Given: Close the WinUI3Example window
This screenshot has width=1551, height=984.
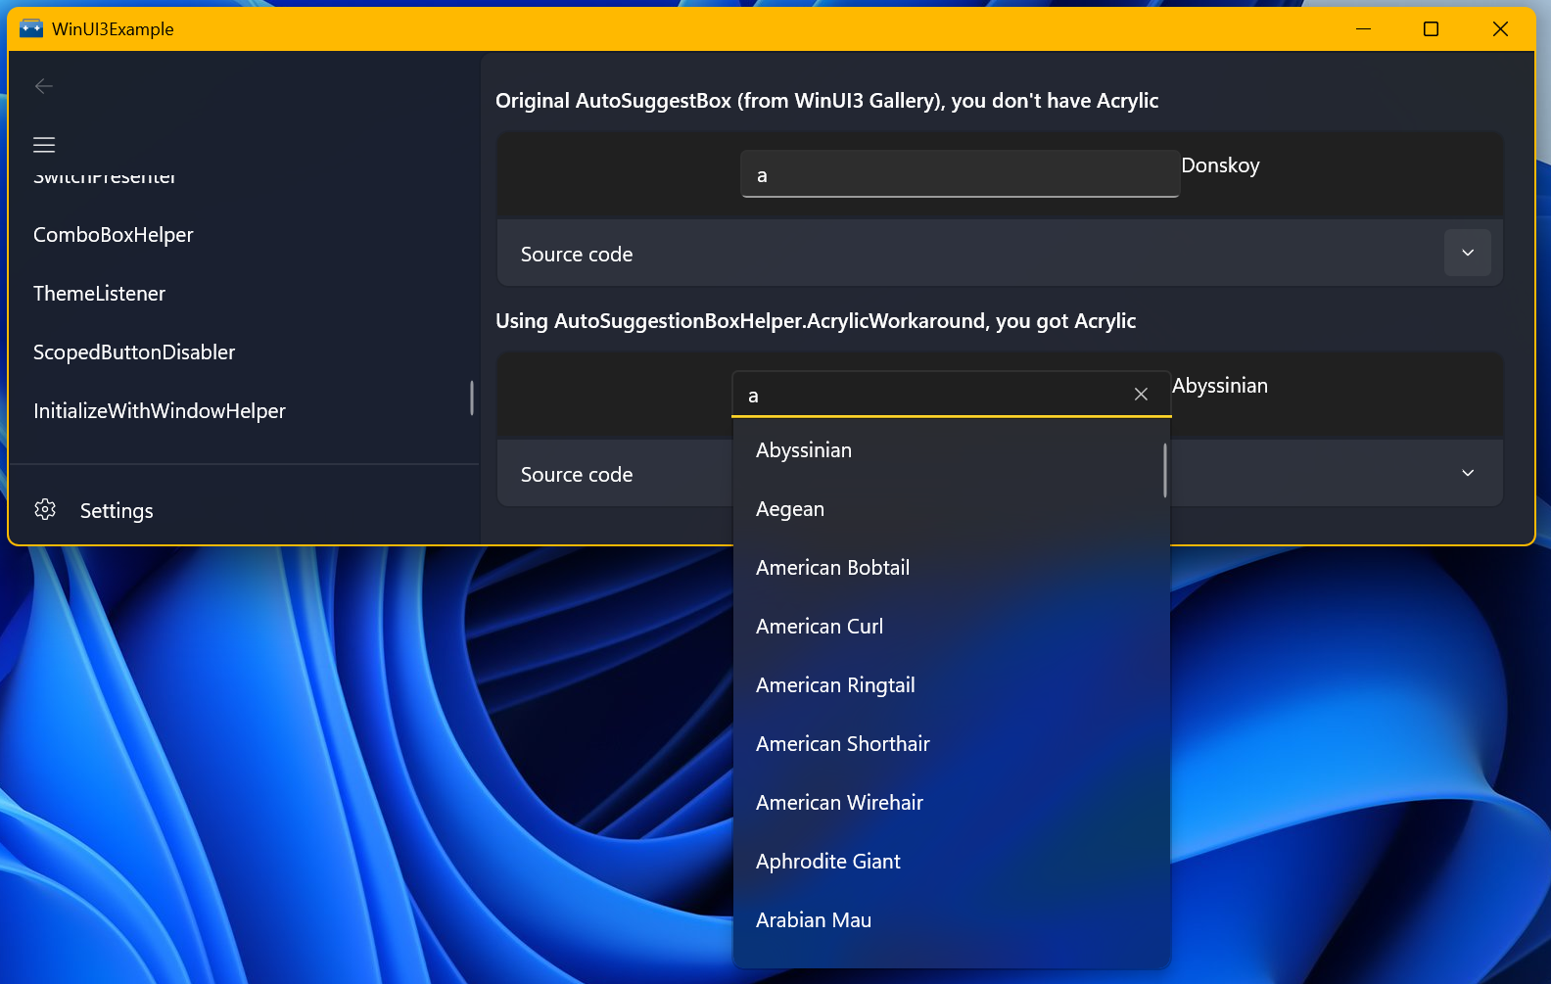Looking at the screenshot, I should (x=1499, y=28).
